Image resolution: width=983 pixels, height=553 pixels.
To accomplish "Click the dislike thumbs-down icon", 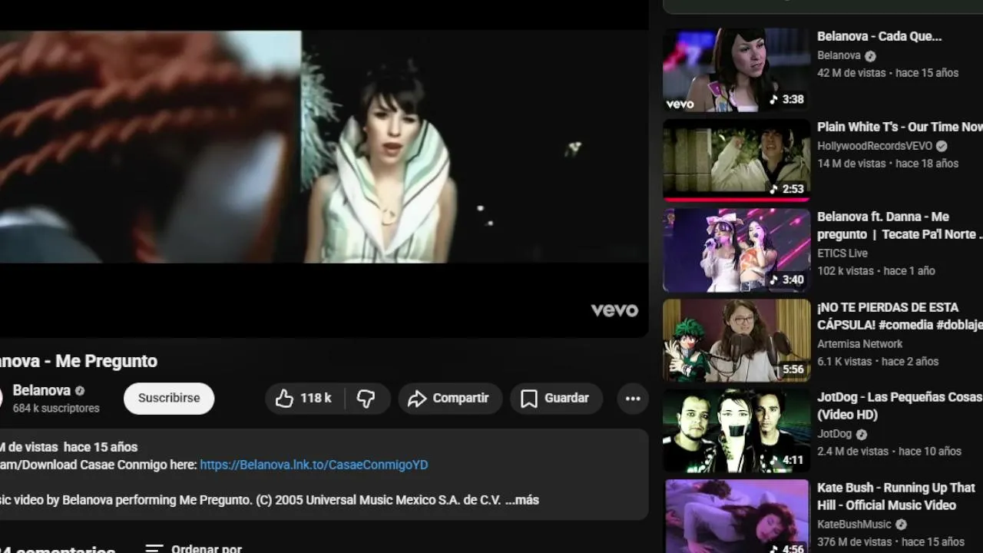I will [x=366, y=398].
